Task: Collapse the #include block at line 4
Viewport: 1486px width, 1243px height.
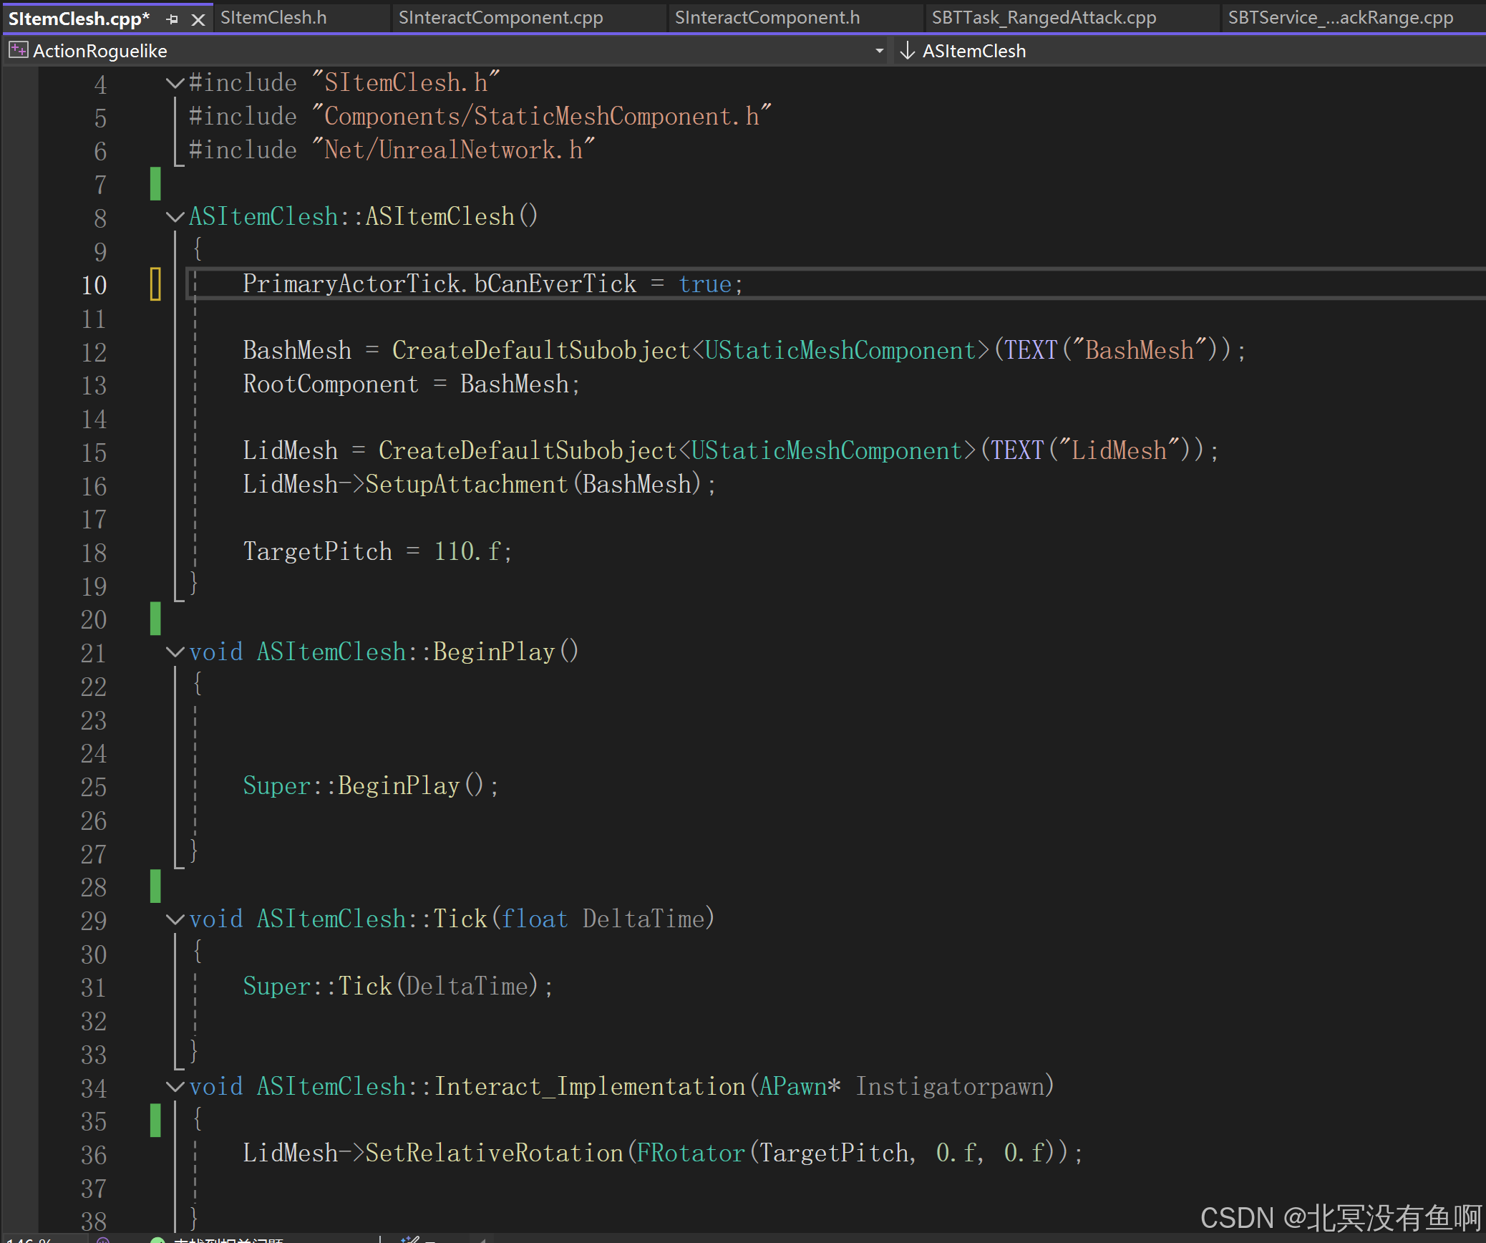Action: [x=174, y=83]
